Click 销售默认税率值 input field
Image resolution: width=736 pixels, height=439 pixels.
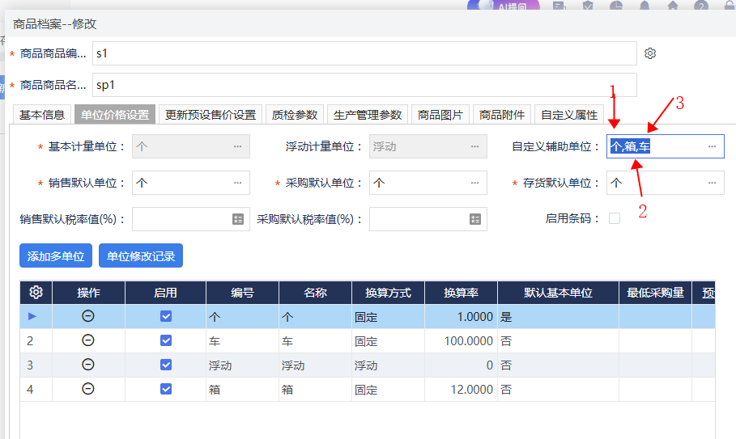coord(190,219)
